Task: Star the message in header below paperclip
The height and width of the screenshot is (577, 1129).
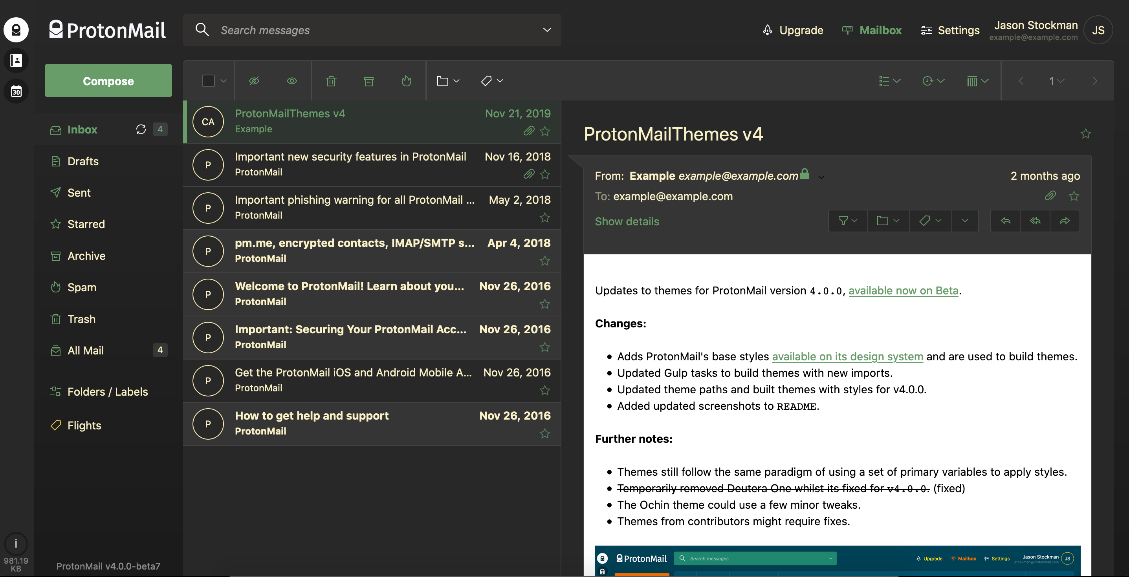Action: [1074, 196]
